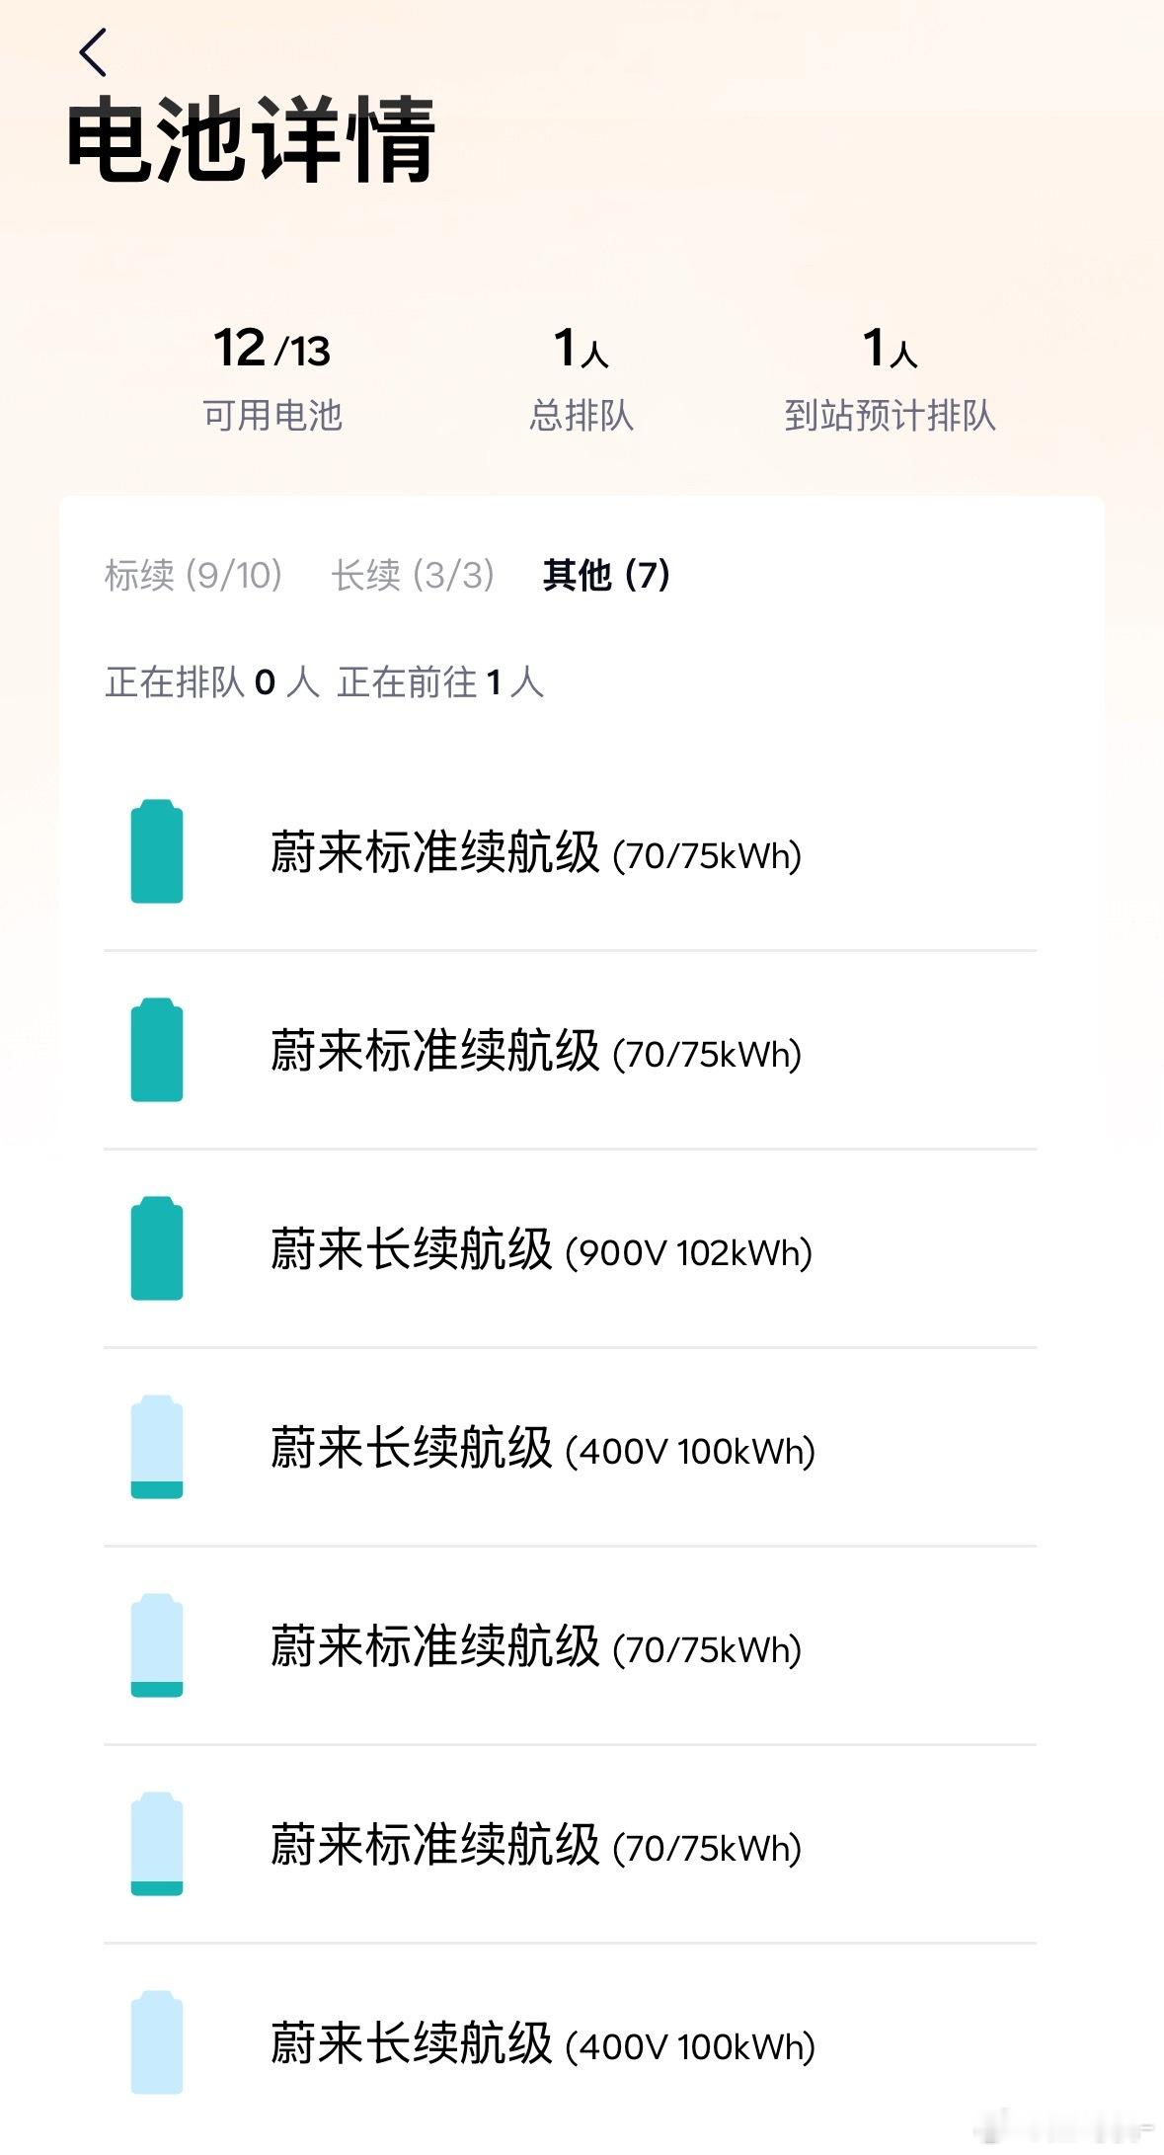Click first full battery icon in list

[157, 851]
